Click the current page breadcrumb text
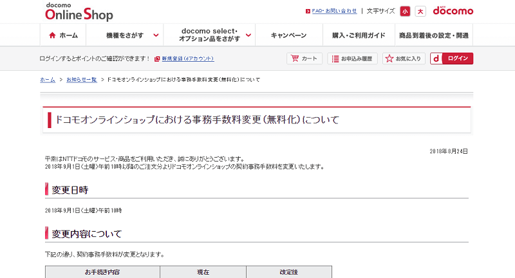 (x=183, y=79)
